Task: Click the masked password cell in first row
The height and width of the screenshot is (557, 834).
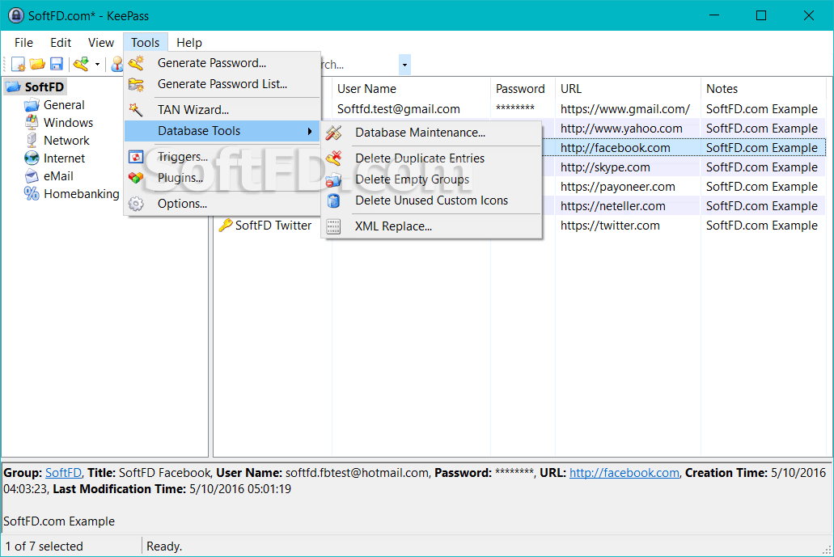Action: point(514,109)
